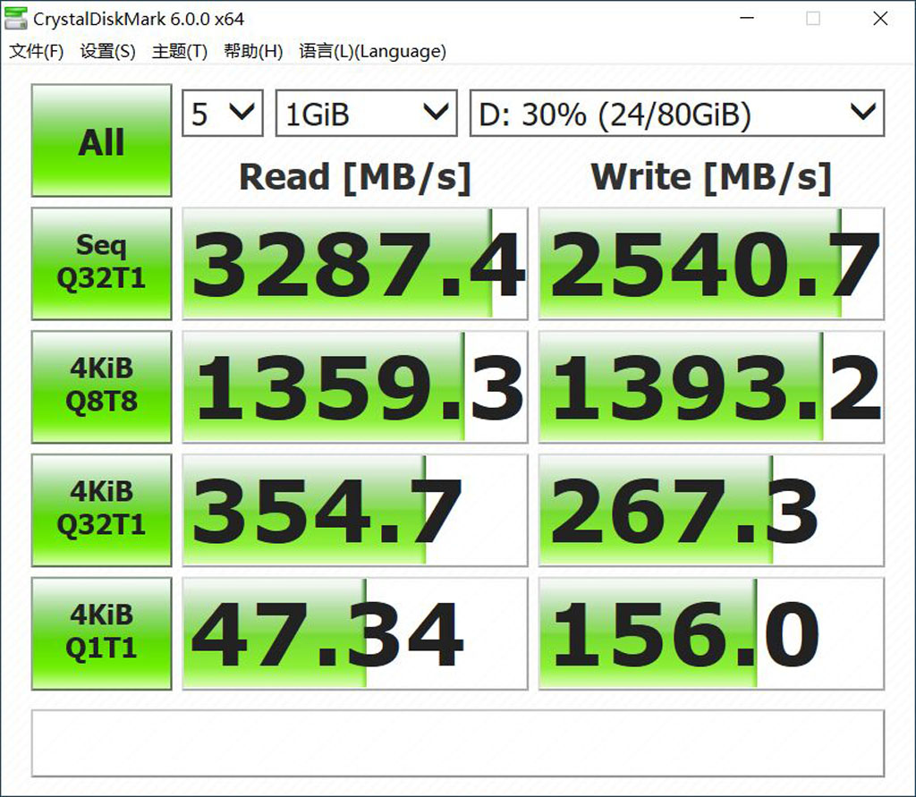The height and width of the screenshot is (797, 916).
Task: Click the Read [MB/s] column header
Action: click(x=354, y=176)
